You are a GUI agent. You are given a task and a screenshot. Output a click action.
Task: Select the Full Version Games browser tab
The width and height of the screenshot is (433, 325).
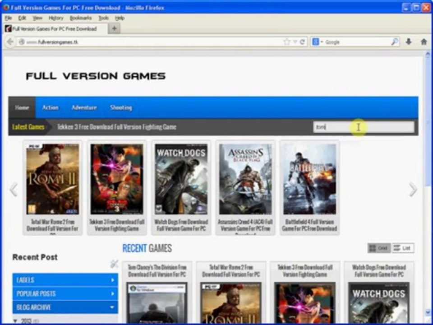[x=55, y=28]
